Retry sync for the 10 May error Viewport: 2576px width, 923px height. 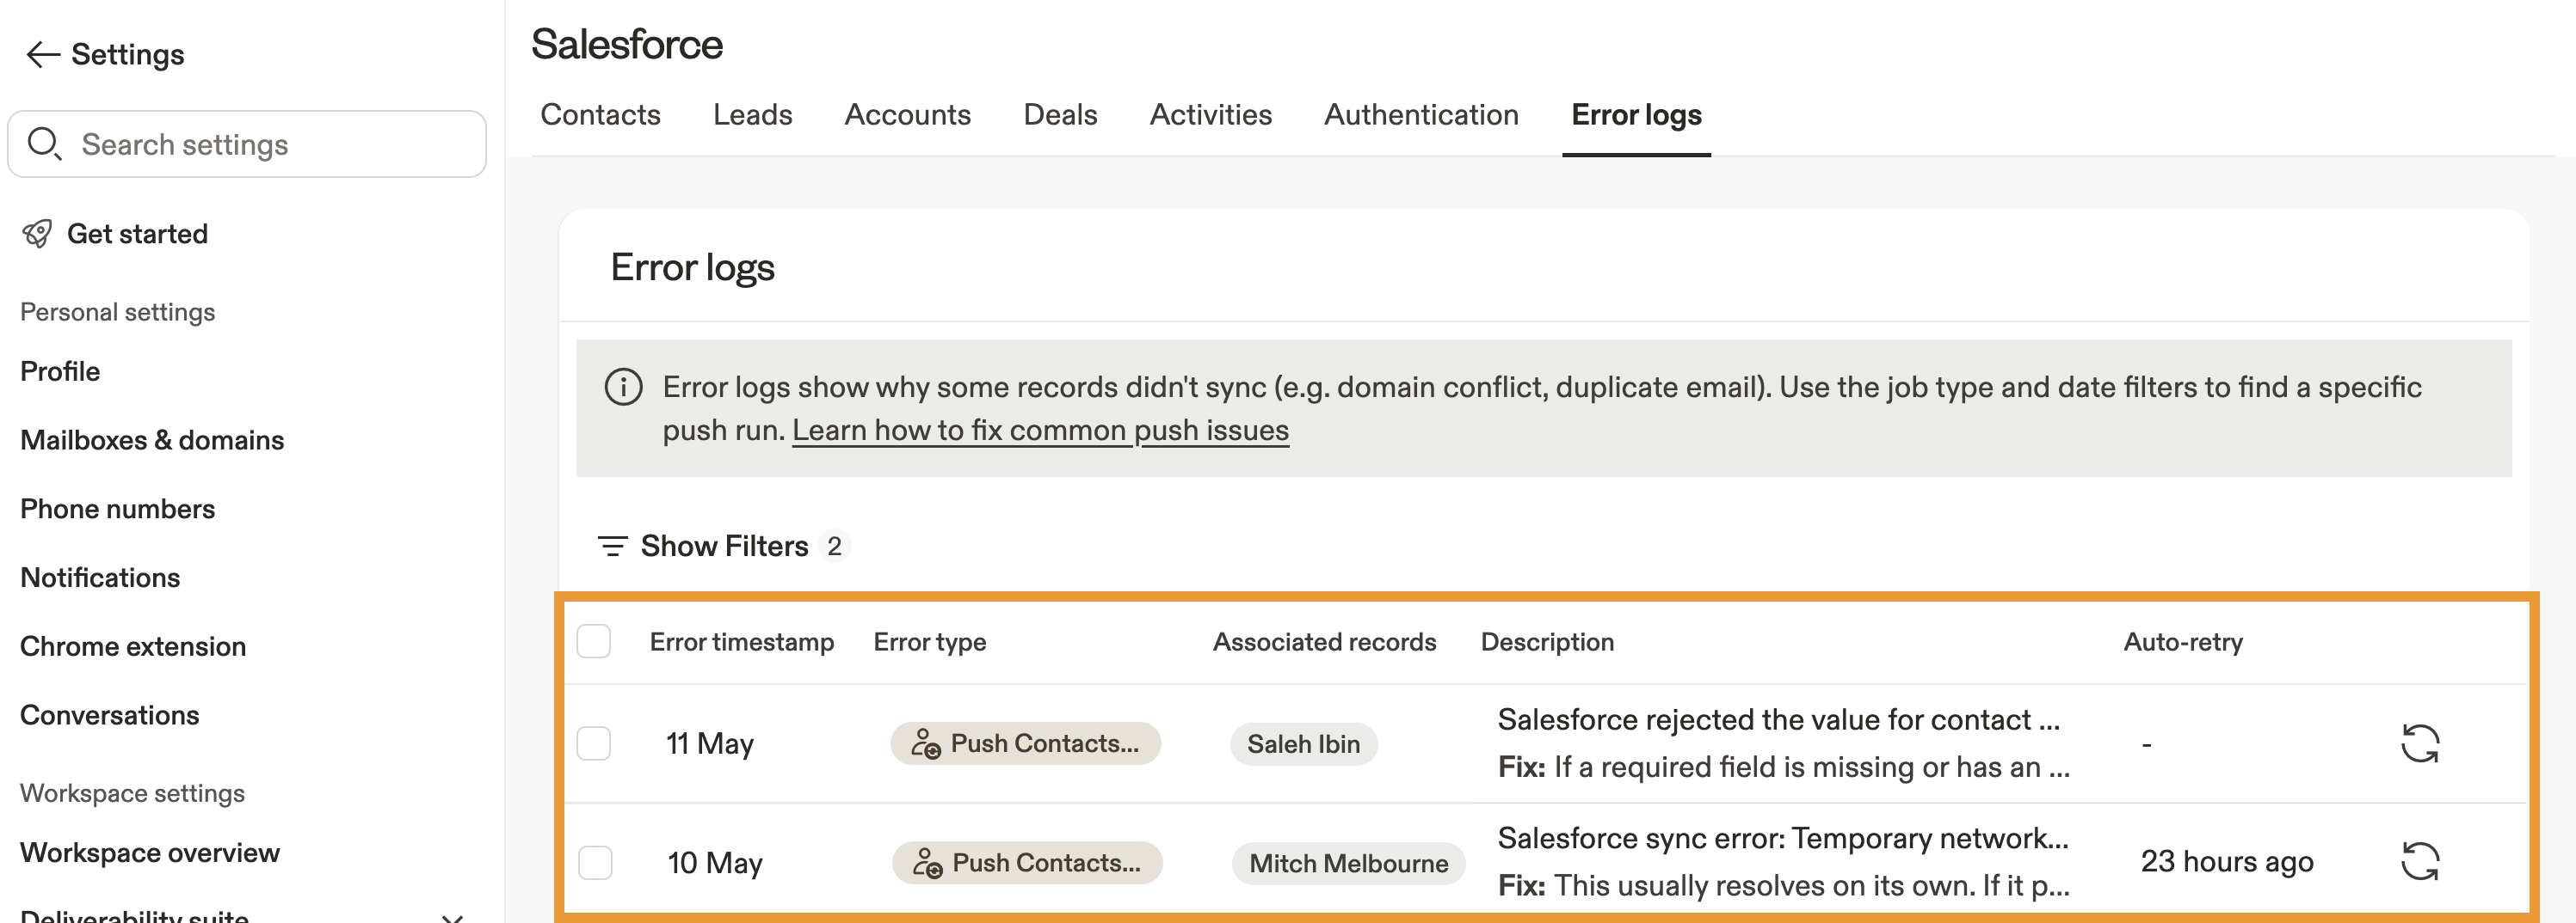tap(2420, 861)
